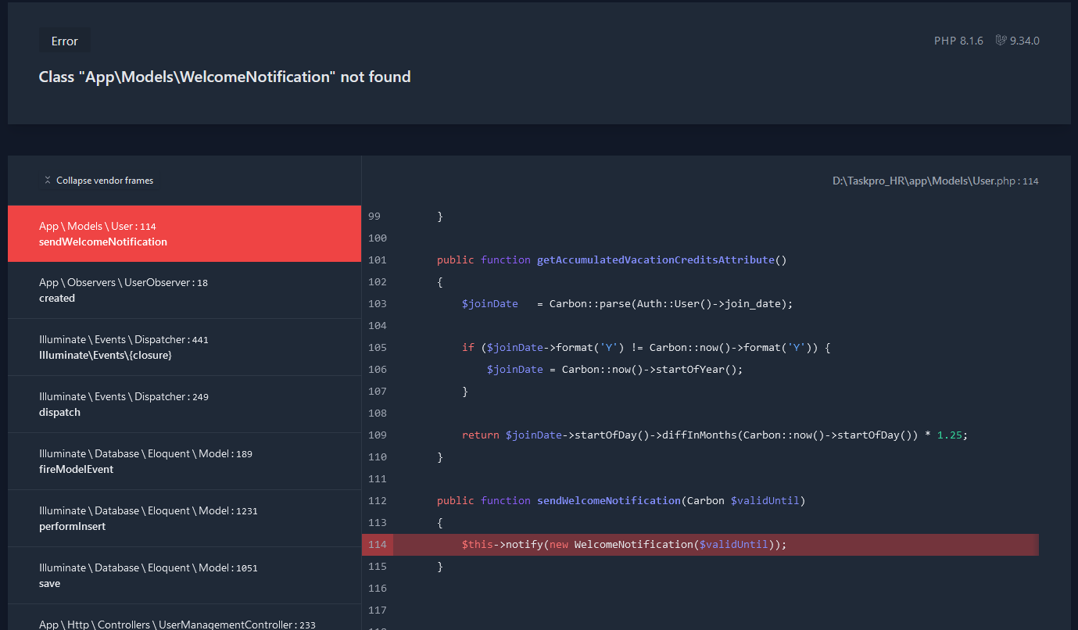Screen dimensions: 1078x630
Task: Click the sendWelcomeNotification function declaration on line 112
Action: (x=621, y=500)
